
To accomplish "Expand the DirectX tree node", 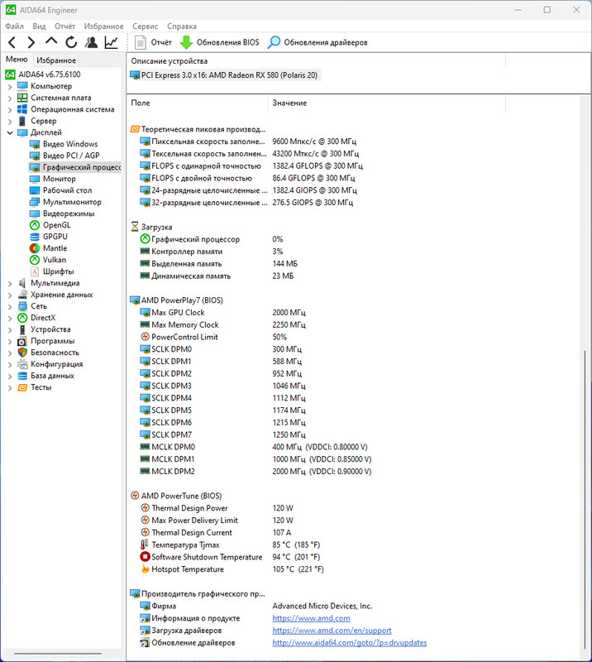I will click(10, 318).
